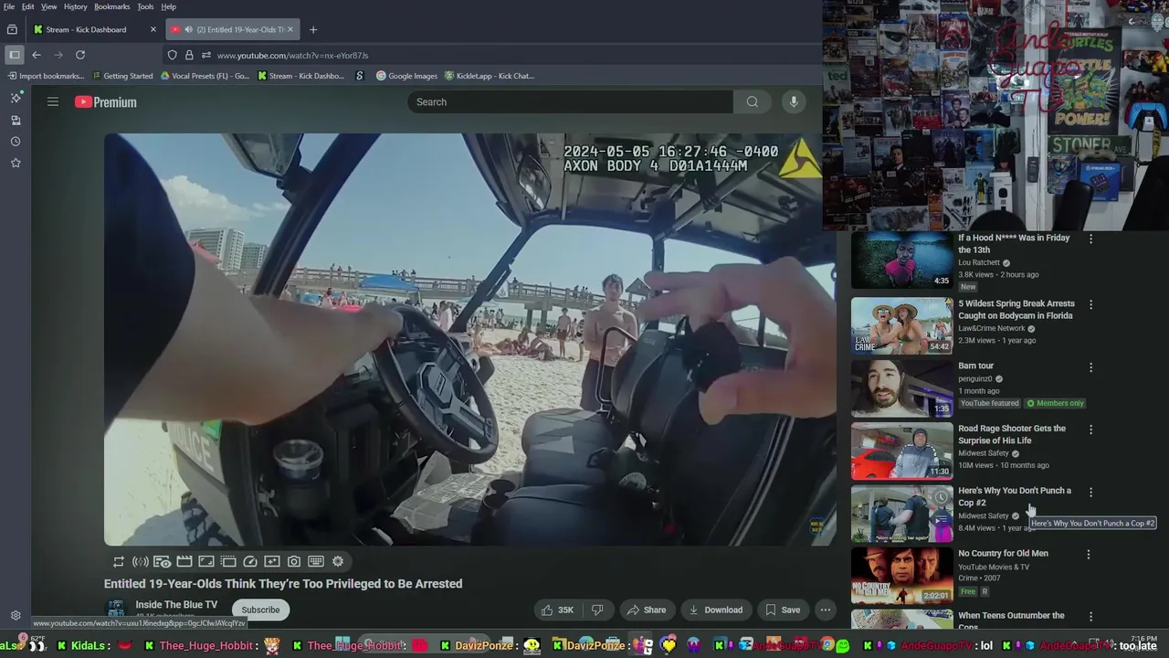Open the Edit menu
Screen dimensions: 1169x658
click(x=28, y=6)
